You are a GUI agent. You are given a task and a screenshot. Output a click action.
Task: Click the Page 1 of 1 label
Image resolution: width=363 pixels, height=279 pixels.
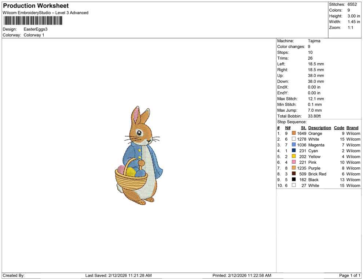click(349, 275)
